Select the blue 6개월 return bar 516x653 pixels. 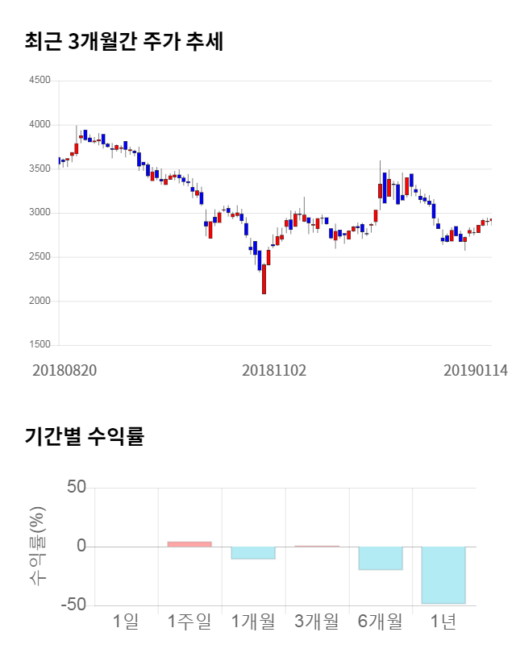[x=381, y=558]
